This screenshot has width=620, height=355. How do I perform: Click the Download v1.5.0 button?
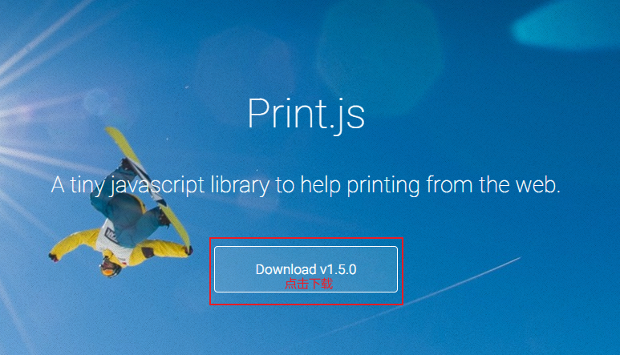306,269
